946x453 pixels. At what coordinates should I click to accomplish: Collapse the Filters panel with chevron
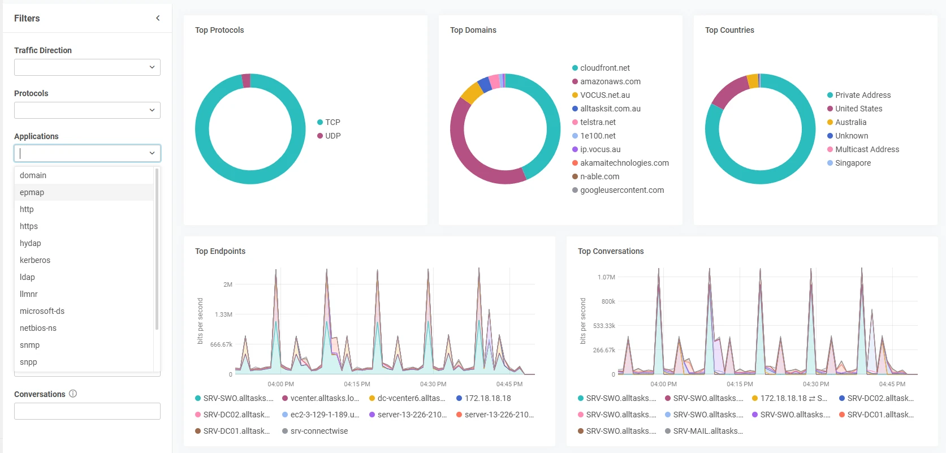pyautogui.click(x=158, y=18)
